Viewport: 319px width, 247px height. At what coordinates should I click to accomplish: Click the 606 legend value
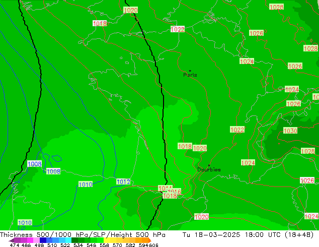click(x=153, y=245)
